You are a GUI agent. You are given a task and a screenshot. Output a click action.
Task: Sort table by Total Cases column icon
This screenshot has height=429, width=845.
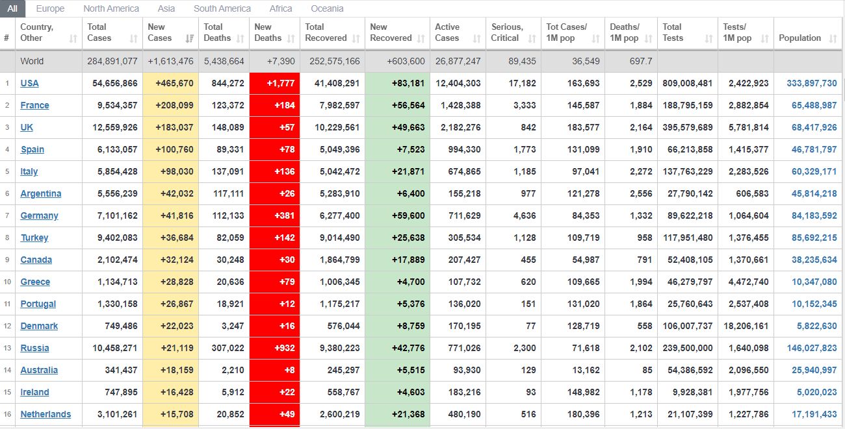click(x=134, y=39)
